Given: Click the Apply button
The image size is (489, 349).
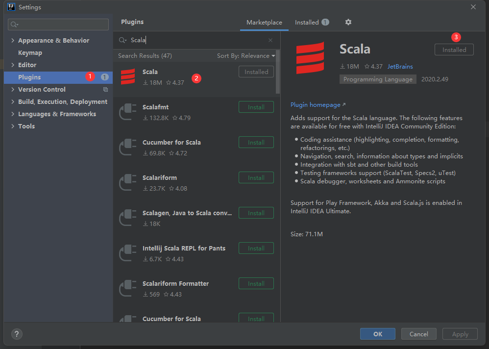Looking at the screenshot, I should [x=460, y=334].
